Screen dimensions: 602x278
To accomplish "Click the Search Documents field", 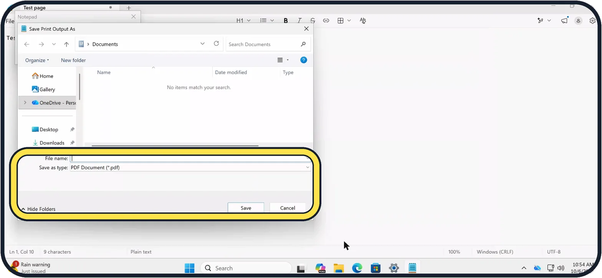I will click(x=268, y=44).
